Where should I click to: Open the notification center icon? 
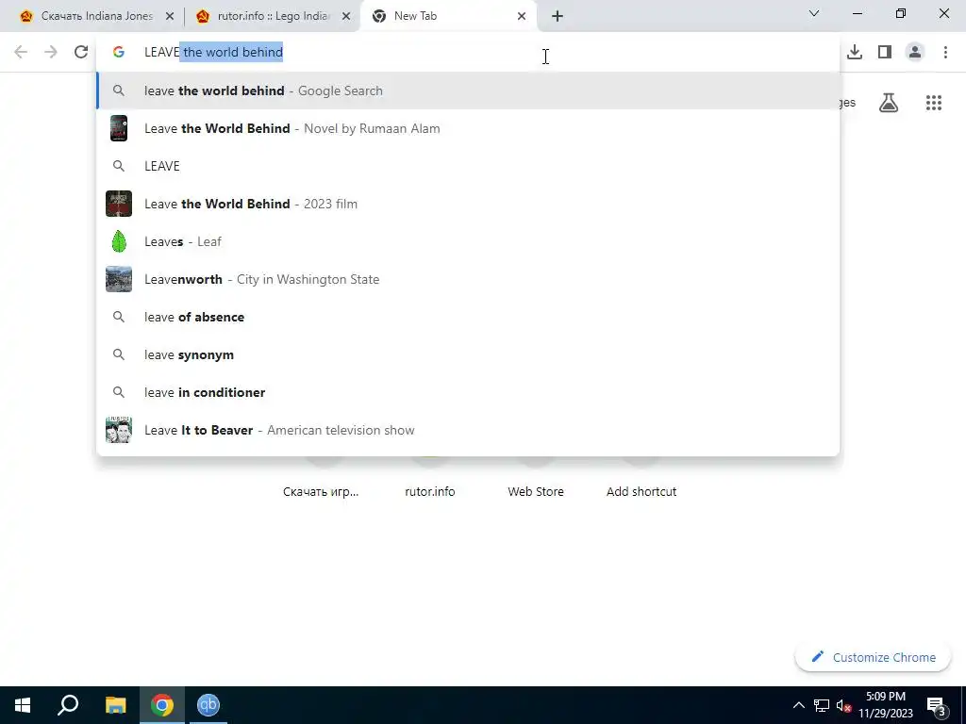pos(937,705)
